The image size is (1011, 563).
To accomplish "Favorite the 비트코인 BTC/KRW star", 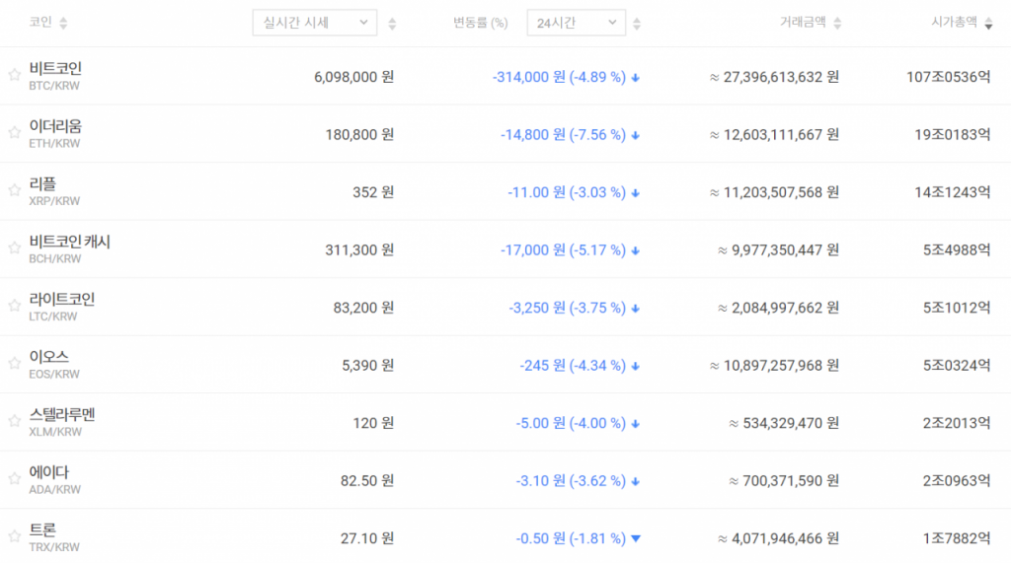I will (x=14, y=75).
